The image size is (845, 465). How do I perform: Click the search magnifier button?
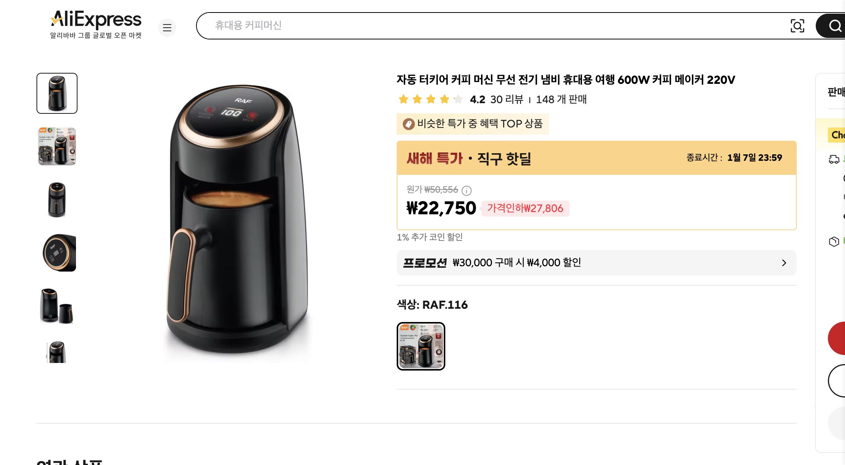pos(834,25)
